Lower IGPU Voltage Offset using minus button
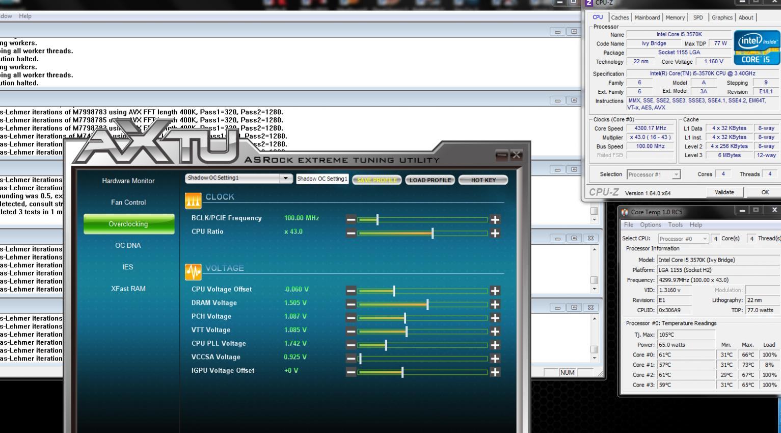781x433 pixels. click(x=351, y=372)
